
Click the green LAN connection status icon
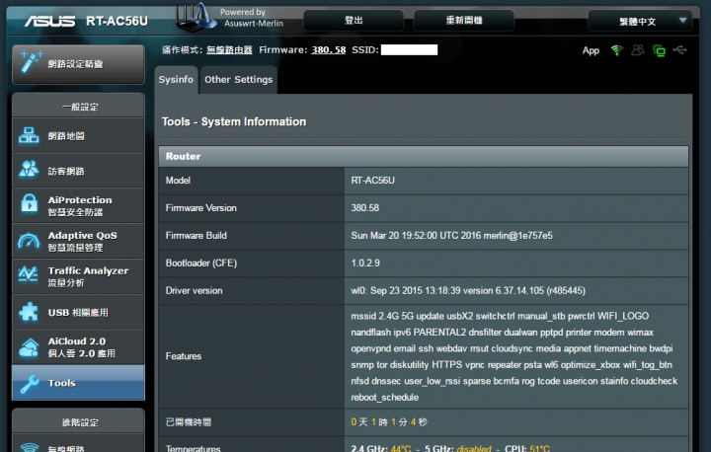point(659,50)
